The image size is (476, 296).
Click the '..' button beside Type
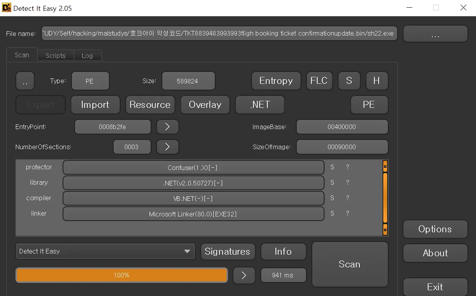coord(25,81)
